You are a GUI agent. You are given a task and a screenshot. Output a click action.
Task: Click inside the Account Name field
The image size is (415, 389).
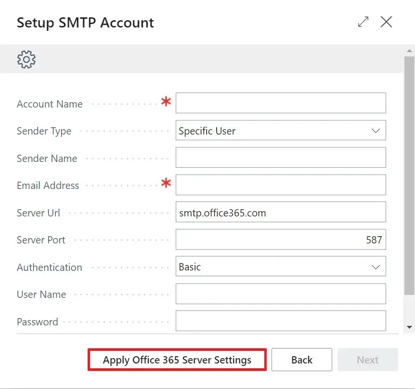coord(281,103)
